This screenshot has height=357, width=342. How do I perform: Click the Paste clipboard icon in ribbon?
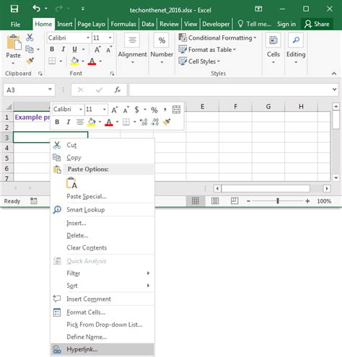[x=14, y=43]
